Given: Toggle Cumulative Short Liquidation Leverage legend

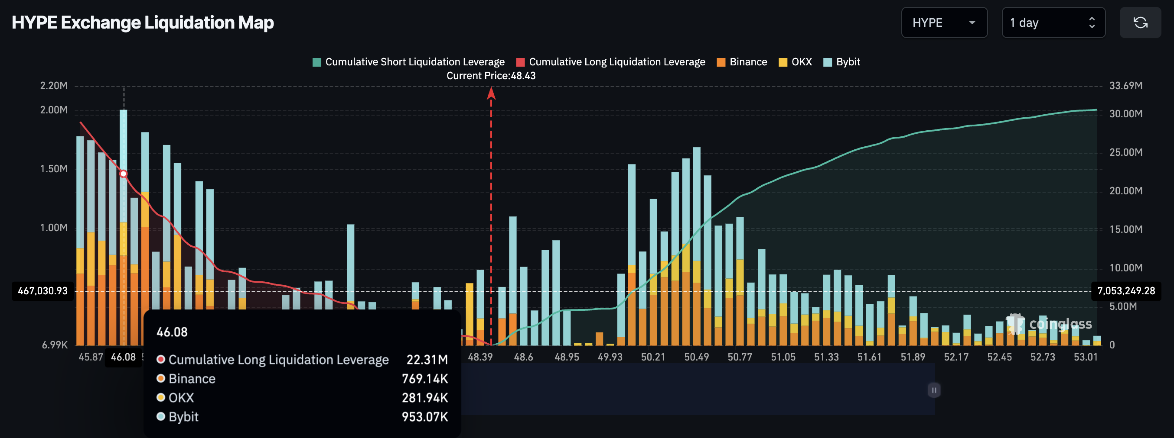Looking at the screenshot, I should [x=414, y=62].
